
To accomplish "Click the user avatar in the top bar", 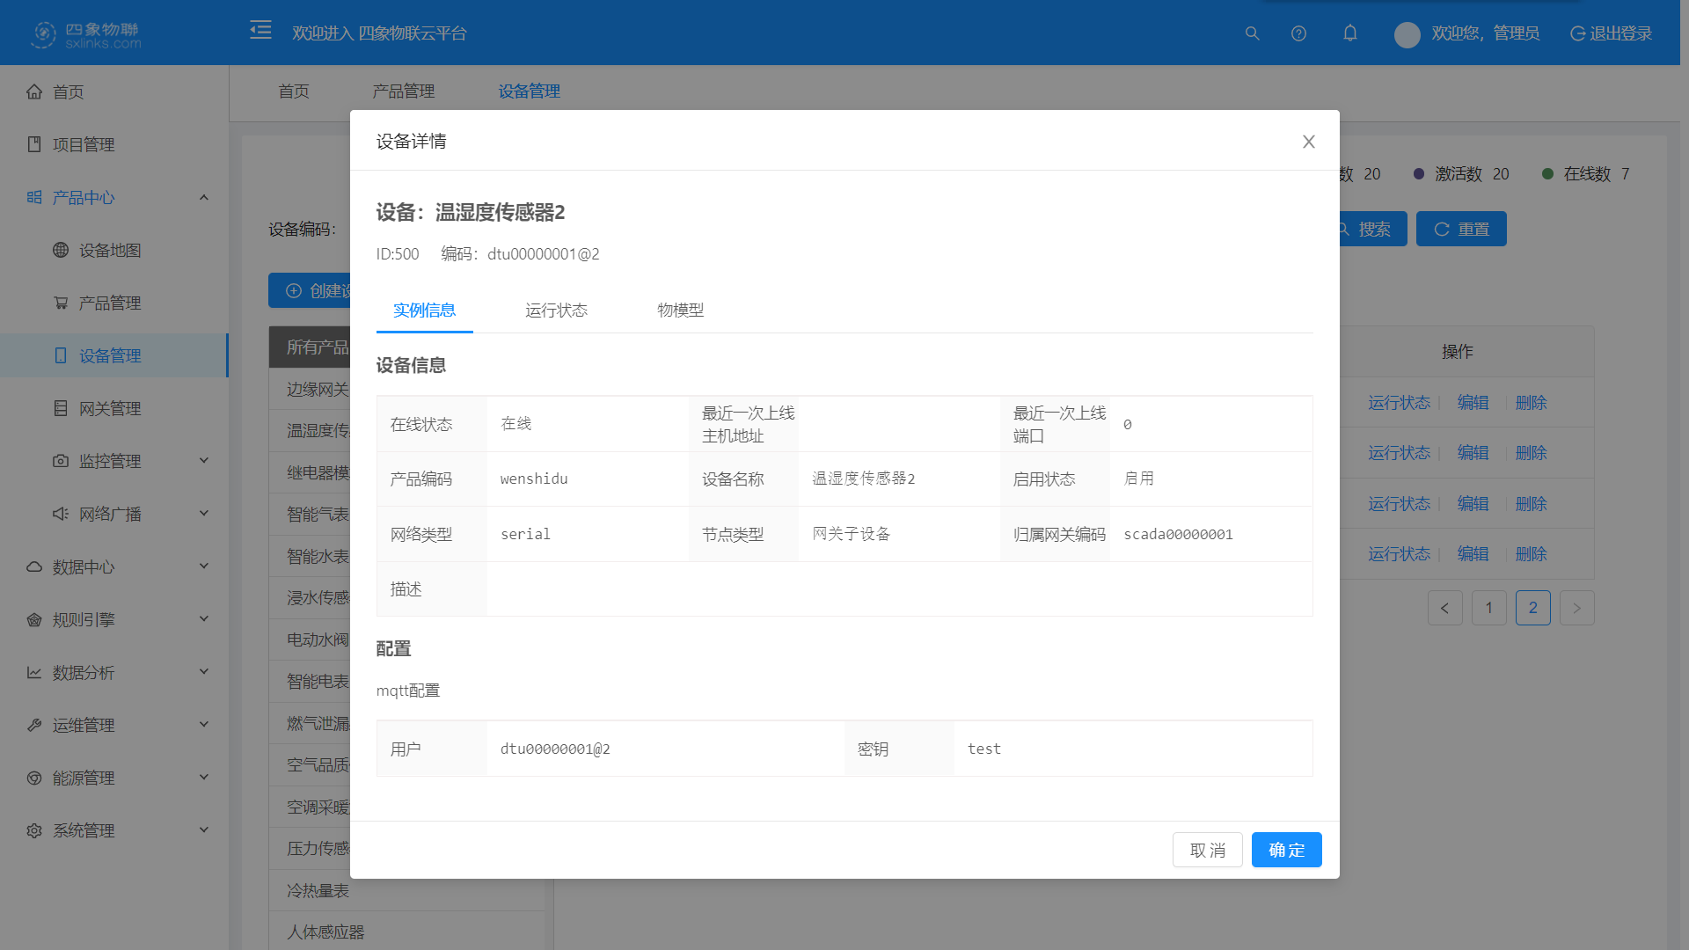I will coord(1407,33).
